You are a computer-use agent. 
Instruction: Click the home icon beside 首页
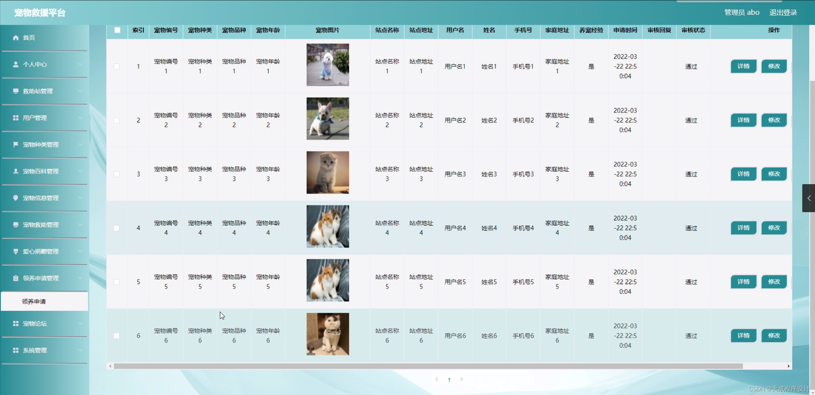coord(16,38)
